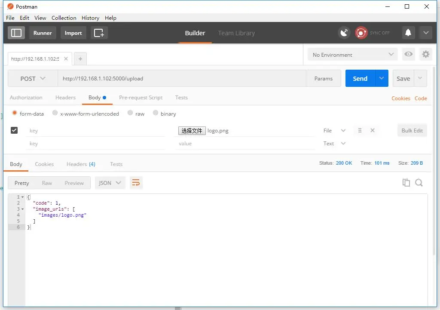Click the first row key field

pyautogui.click(x=95, y=131)
